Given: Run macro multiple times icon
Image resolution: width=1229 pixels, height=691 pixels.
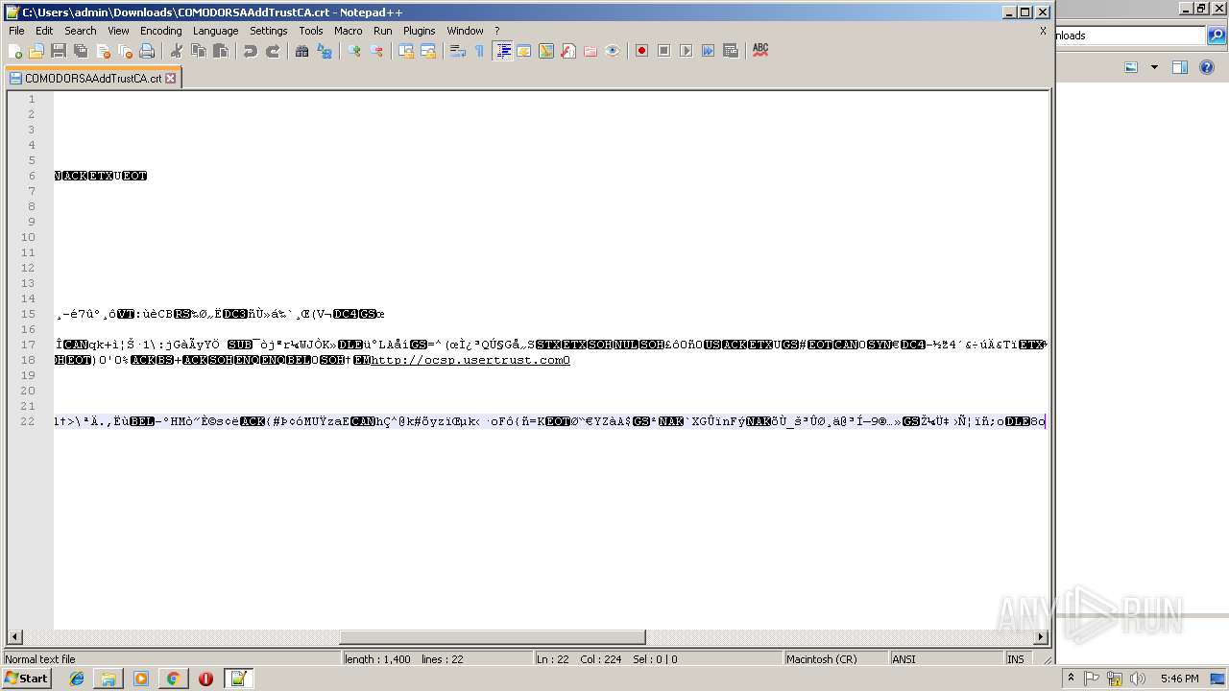Looking at the screenshot, I should [708, 51].
